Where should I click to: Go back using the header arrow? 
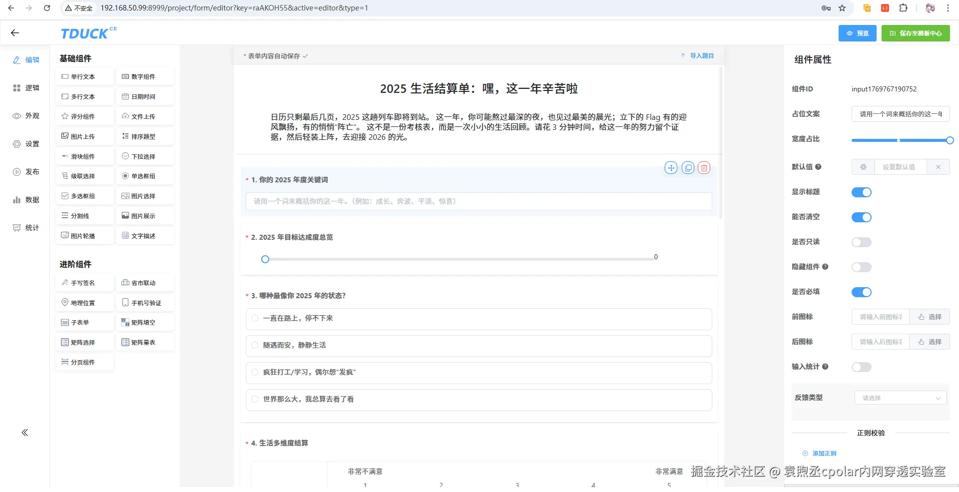(x=15, y=33)
